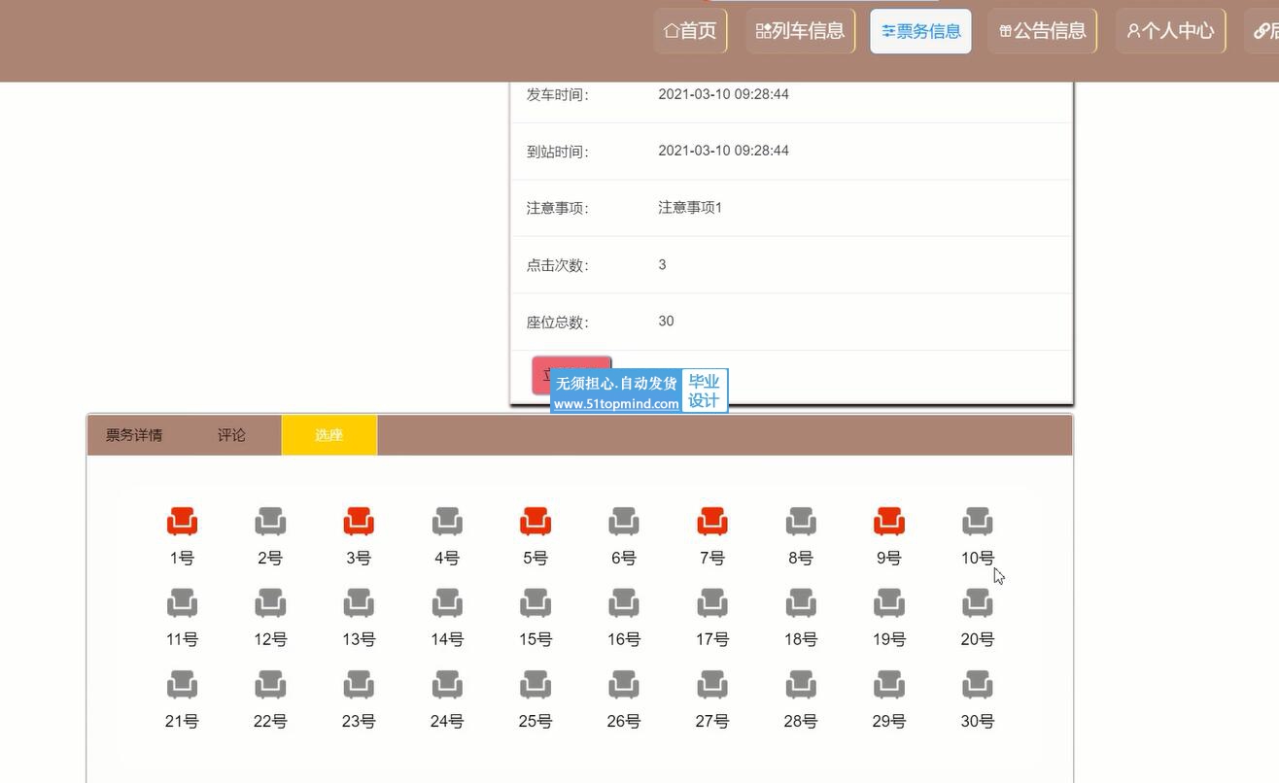Click the 座位总数 label
The image size is (1279, 783).
coord(558,322)
